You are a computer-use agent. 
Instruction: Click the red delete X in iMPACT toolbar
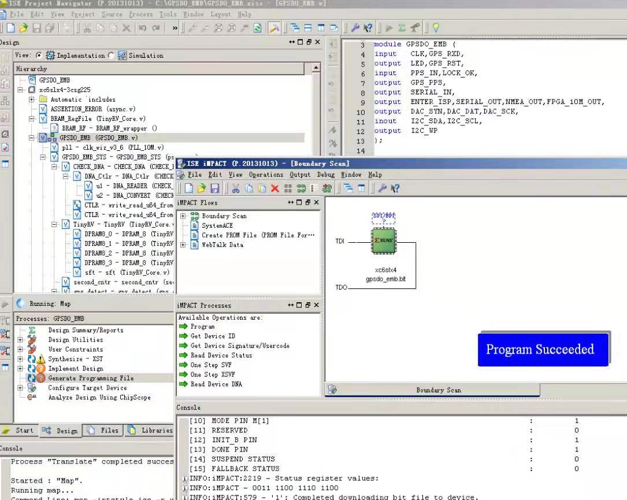point(274,188)
